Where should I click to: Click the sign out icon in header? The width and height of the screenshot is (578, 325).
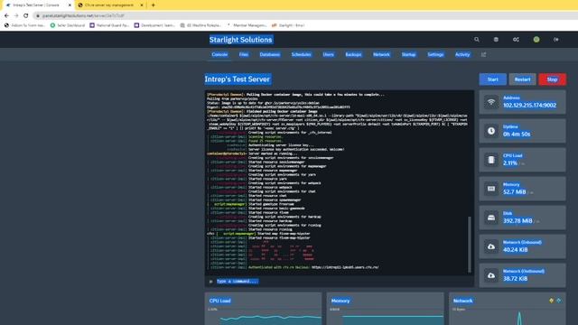[x=556, y=40]
